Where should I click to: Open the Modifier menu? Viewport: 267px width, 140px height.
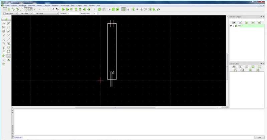(x=55, y=5)
